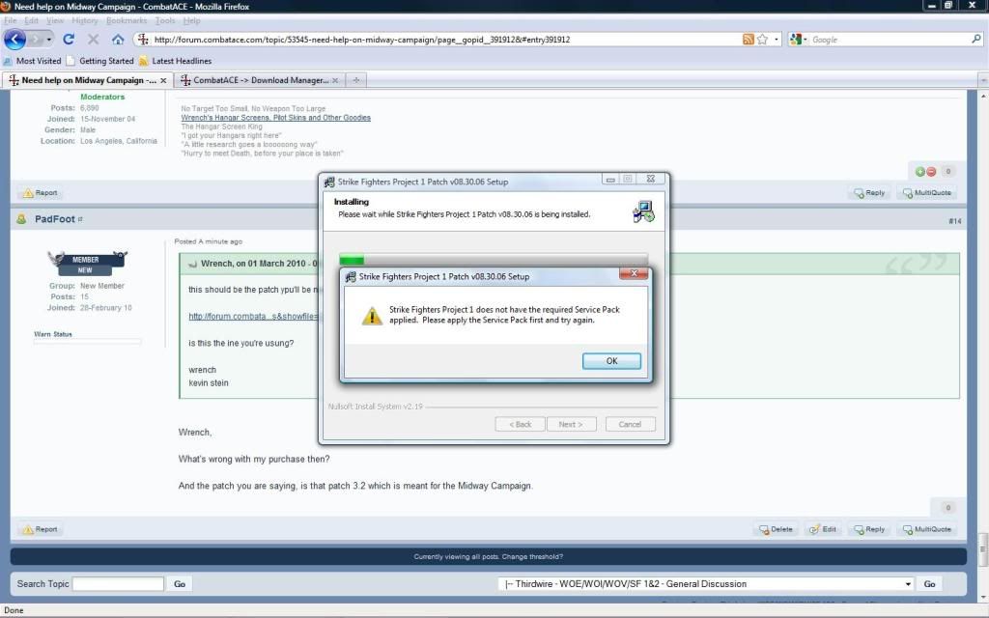Viewport: 989px width, 618px height.
Task: Click the installer computer icon in Setup header
Action: [x=643, y=211]
